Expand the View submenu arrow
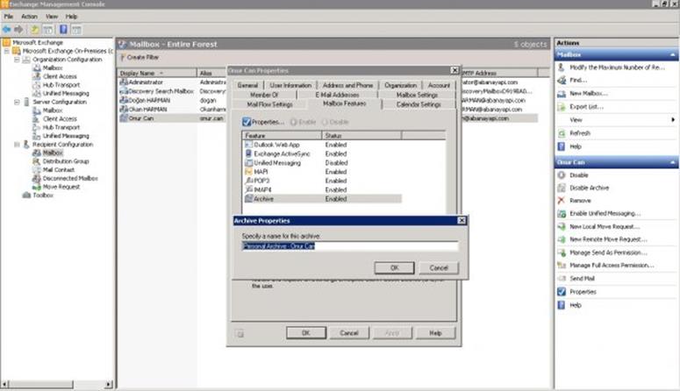The width and height of the screenshot is (680, 391). [673, 120]
